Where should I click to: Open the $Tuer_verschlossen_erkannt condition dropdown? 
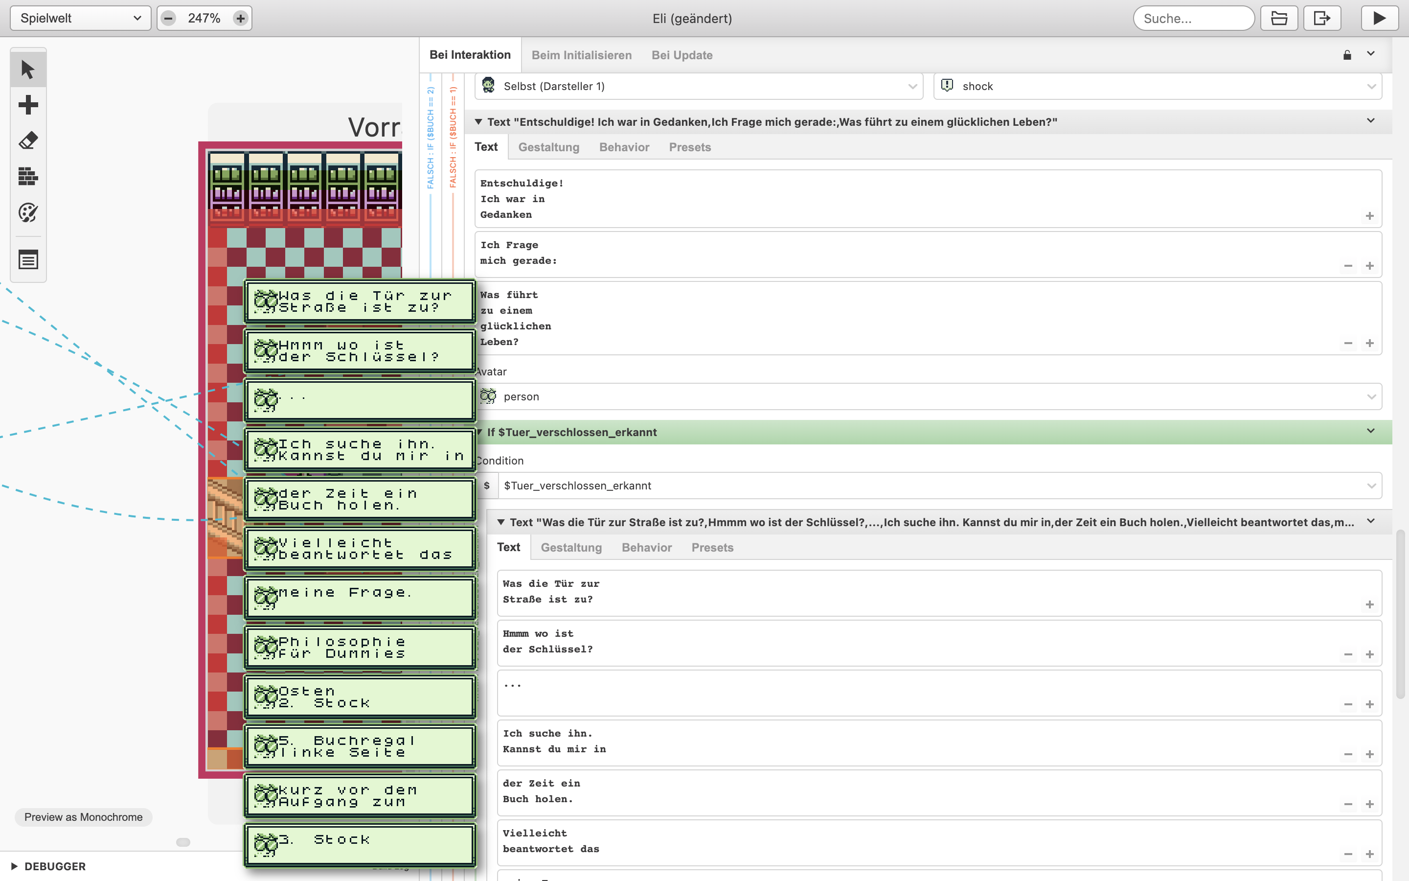click(940, 486)
